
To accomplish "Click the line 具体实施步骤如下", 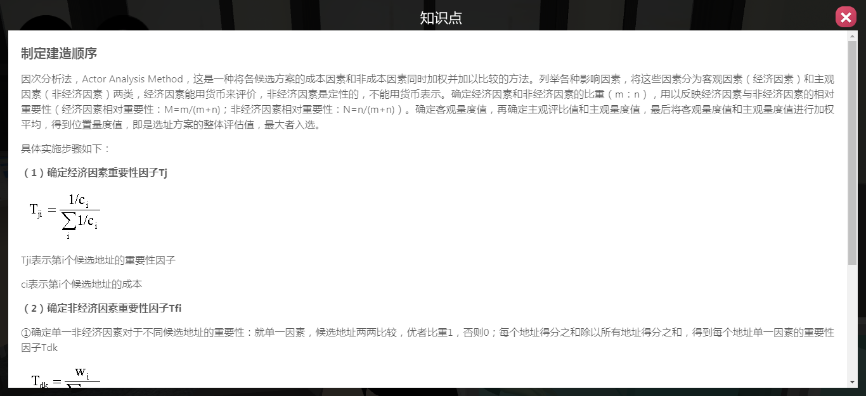I will tap(66, 149).
